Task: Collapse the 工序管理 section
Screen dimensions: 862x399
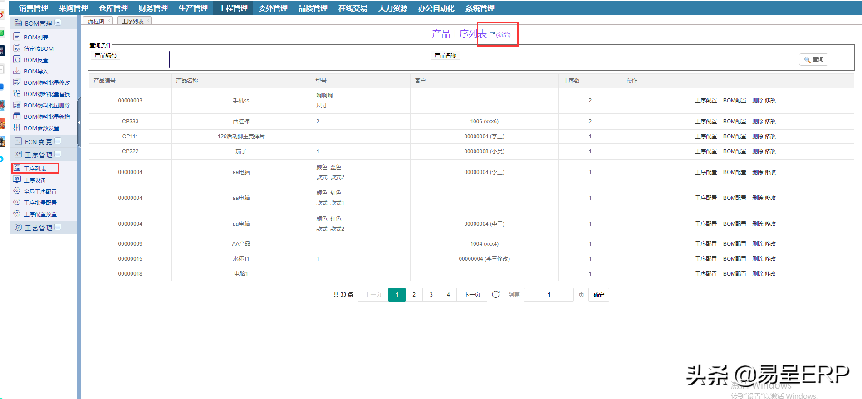Action: [x=58, y=154]
